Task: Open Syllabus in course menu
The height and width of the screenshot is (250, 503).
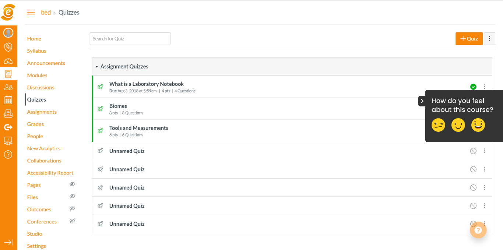Action: tap(37, 51)
